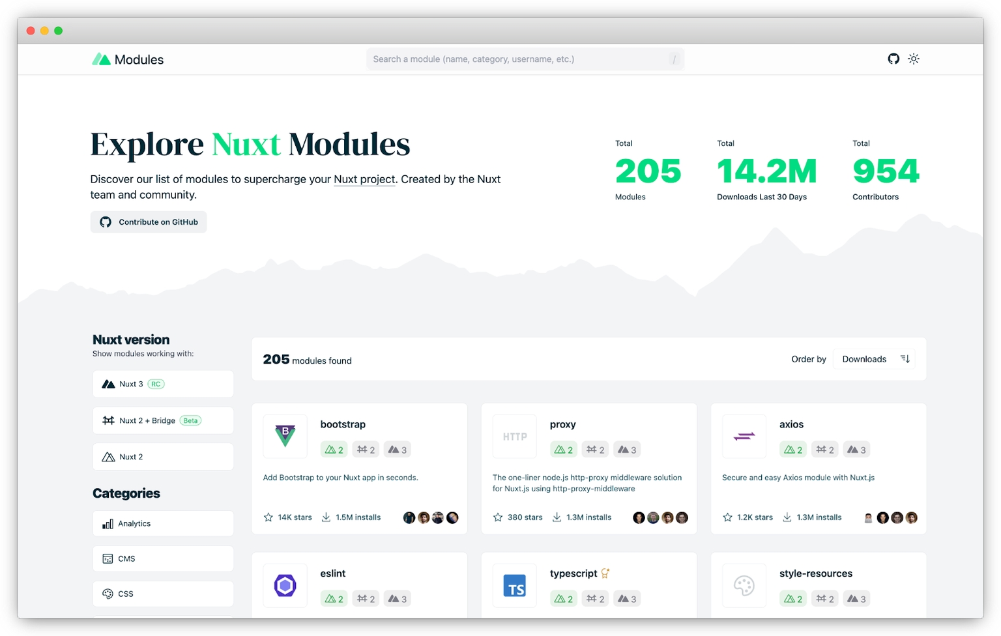Click the Analytics bar chart icon
Viewport: 1001px width, 636px height.
(108, 523)
